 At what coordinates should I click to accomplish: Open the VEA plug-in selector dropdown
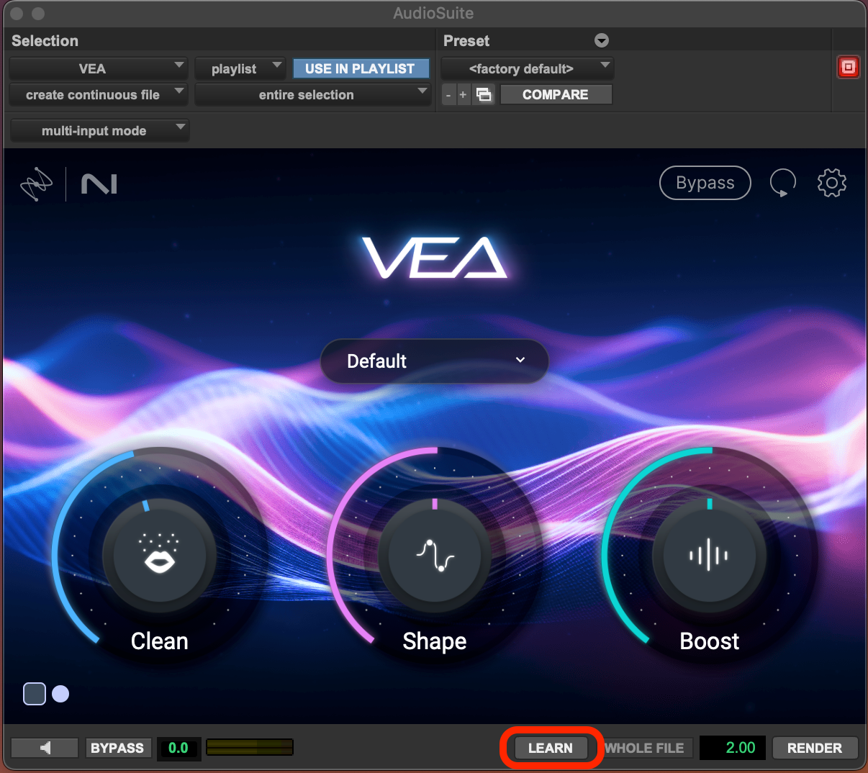(99, 68)
